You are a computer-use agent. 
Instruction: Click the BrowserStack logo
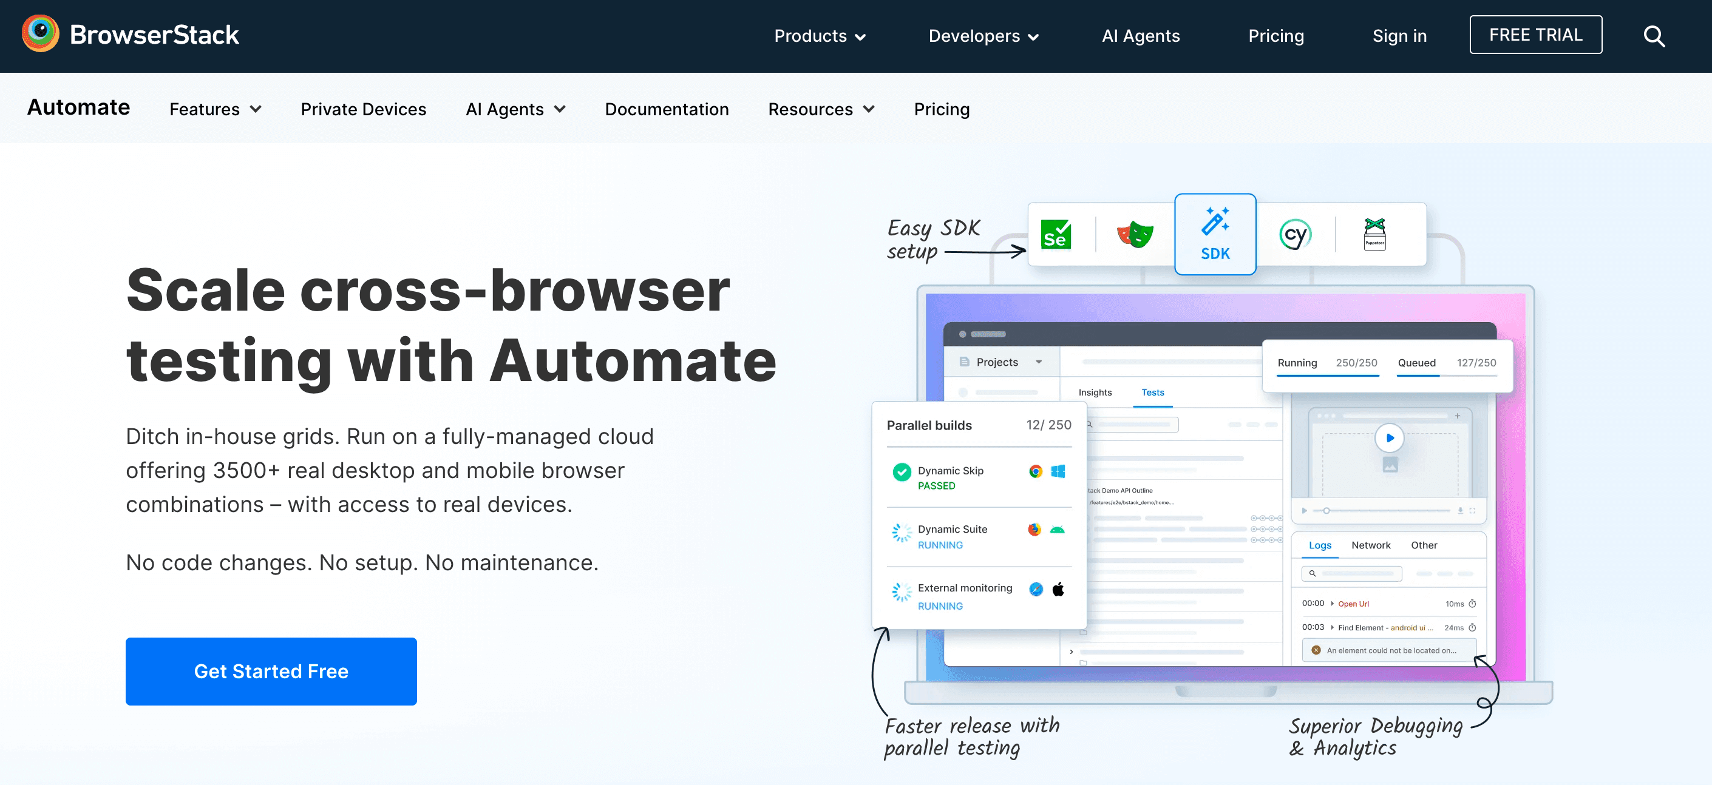tap(131, 35)
